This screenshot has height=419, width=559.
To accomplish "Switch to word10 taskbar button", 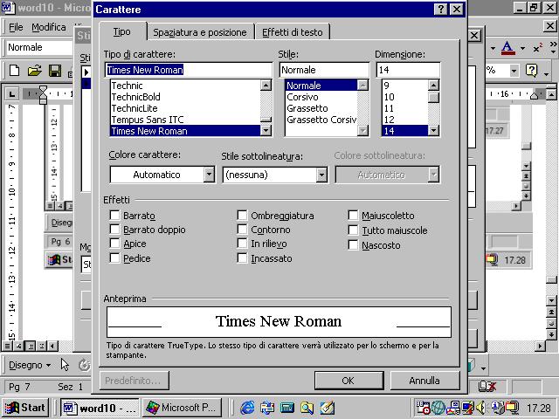I will [x=100, y=408].
